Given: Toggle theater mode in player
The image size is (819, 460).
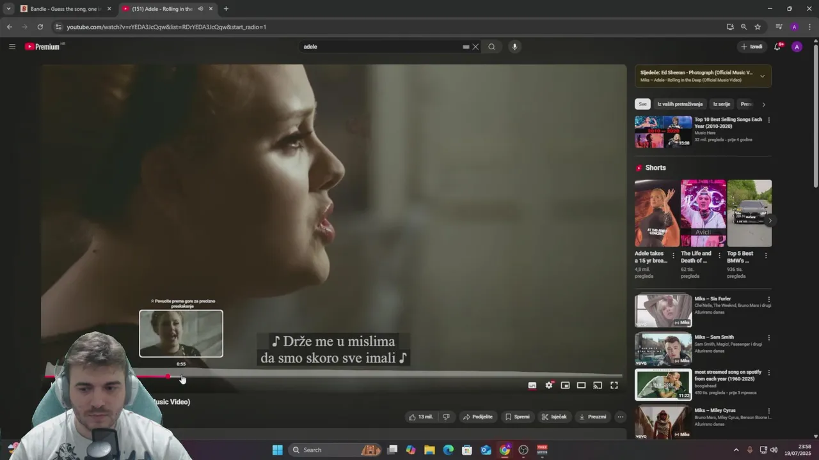Looking at the screenshot, I should coord(581,385).
